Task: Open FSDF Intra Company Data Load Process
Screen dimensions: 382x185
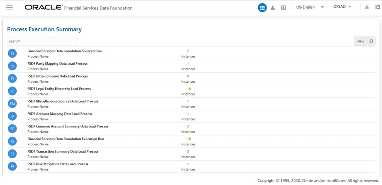Action: click(57, 76)
